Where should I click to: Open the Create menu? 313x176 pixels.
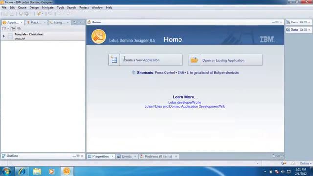coord(22,8)
